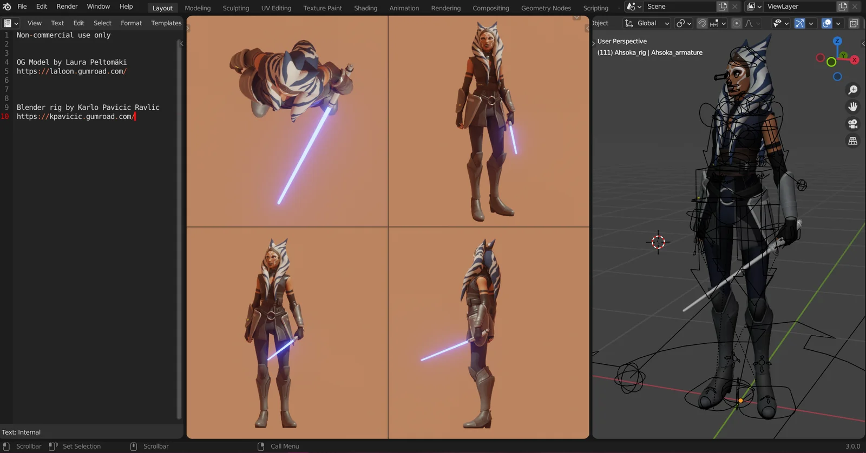Open object visibility and selectability dropdown
The height and width of the screenshot is (453, 866).
tap(780, 23)
